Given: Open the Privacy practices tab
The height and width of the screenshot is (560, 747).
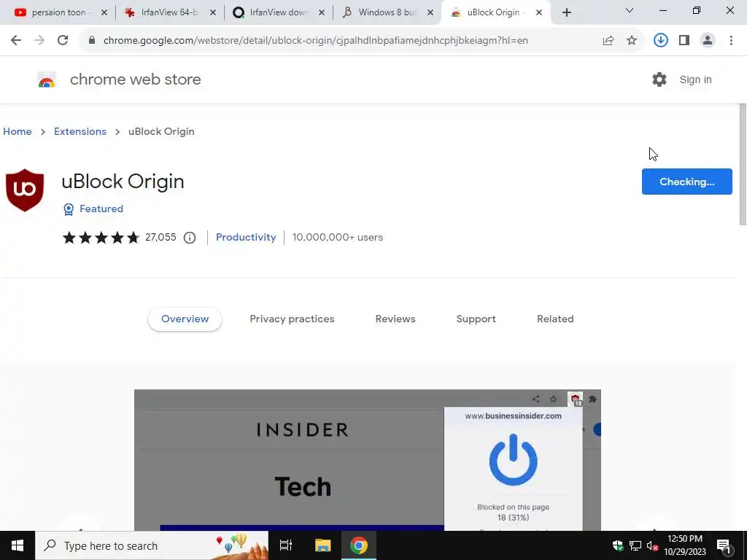Looking at the screenshot, I should point(292,319).
